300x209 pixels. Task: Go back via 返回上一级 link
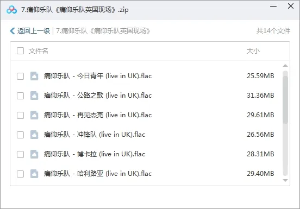34,31
